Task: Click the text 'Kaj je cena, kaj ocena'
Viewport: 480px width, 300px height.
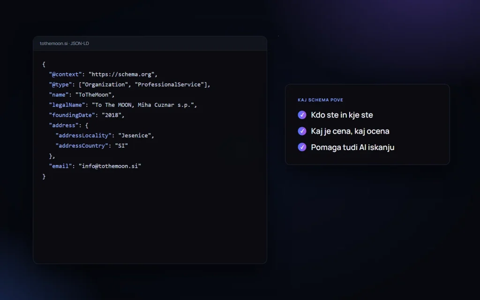Action: [x=350, y=131]
